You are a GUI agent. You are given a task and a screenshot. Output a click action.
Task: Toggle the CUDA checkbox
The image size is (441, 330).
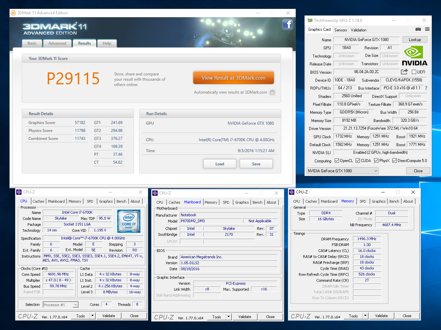coord(358,161)
